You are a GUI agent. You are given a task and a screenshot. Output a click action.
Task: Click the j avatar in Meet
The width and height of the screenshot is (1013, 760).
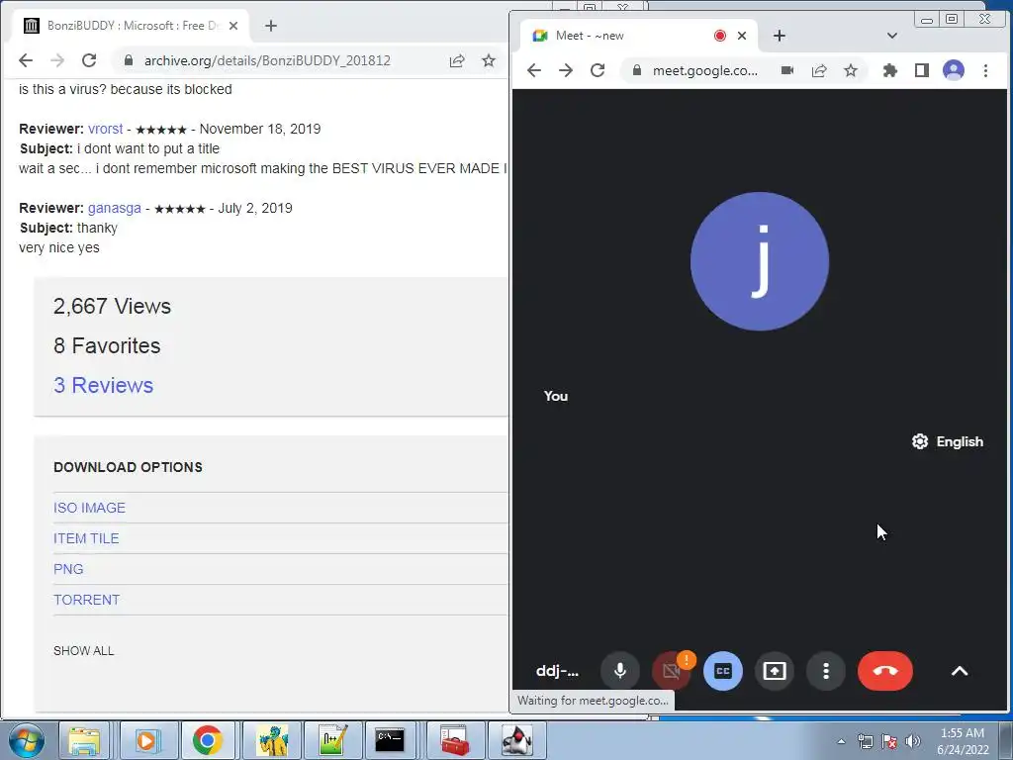pos(759,261)
